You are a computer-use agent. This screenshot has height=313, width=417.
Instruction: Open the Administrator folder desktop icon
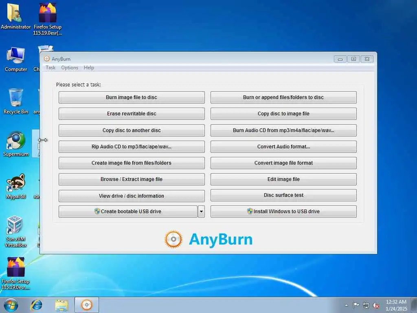pos(15,16)
